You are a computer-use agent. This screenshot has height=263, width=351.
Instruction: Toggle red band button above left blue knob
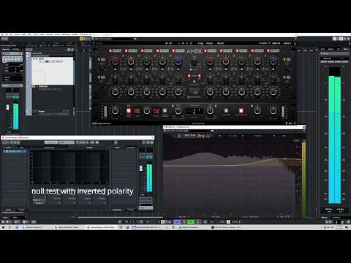coord(173,50)
